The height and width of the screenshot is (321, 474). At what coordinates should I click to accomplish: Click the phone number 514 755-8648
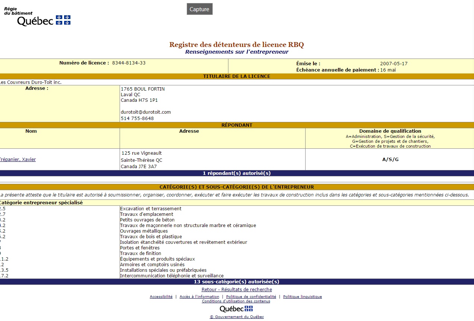[x=137, y=119]
